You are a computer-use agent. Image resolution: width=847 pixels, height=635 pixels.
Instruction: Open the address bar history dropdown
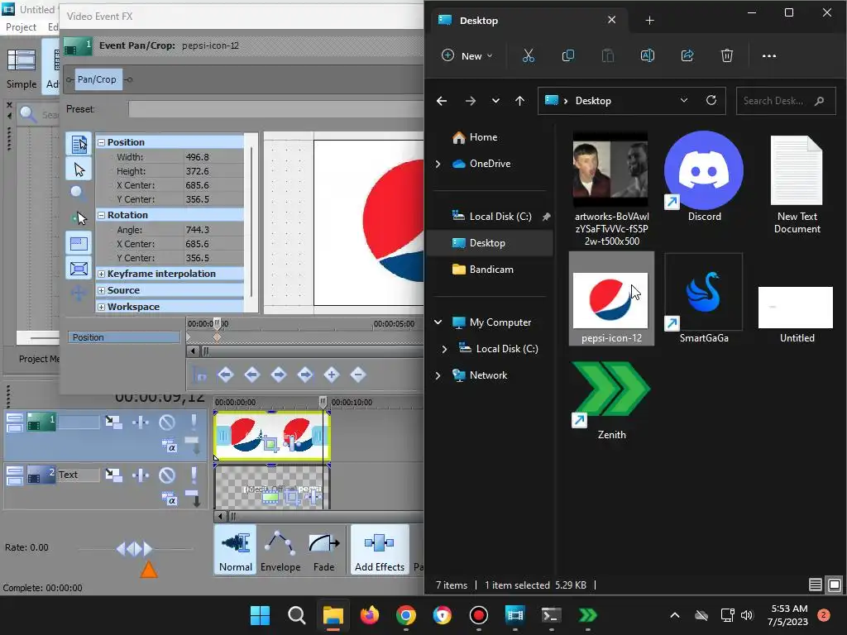684,100
